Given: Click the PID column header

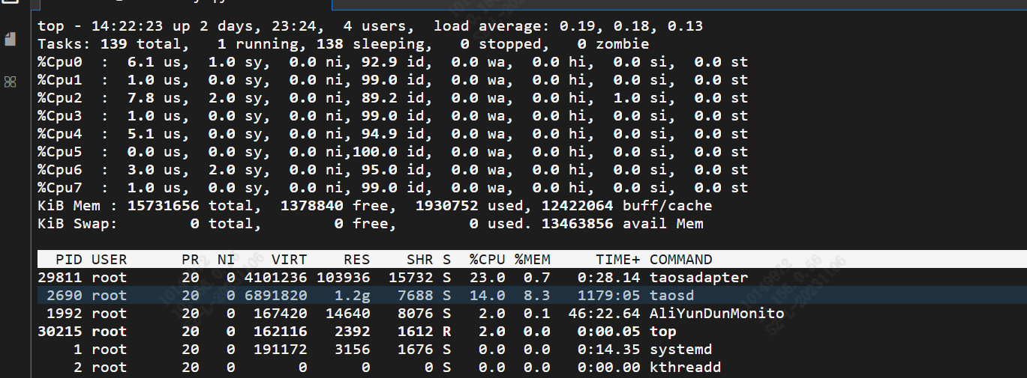Looking at the screenshot, I should (69, 260).
